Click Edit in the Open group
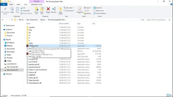This screenshot has height=97, width=173. coord(86,11)
